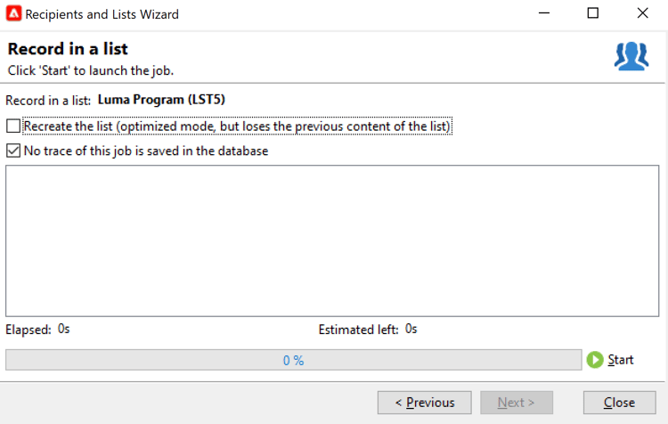Minimize the Recipients and Lists Wizard window
The height and width of the screenshot is (424, 668).
[x=544, y=13]
